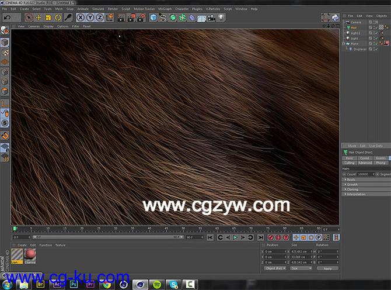Toggle X axis lock
This screenshot has width=391, height=290.
[81, 18]
